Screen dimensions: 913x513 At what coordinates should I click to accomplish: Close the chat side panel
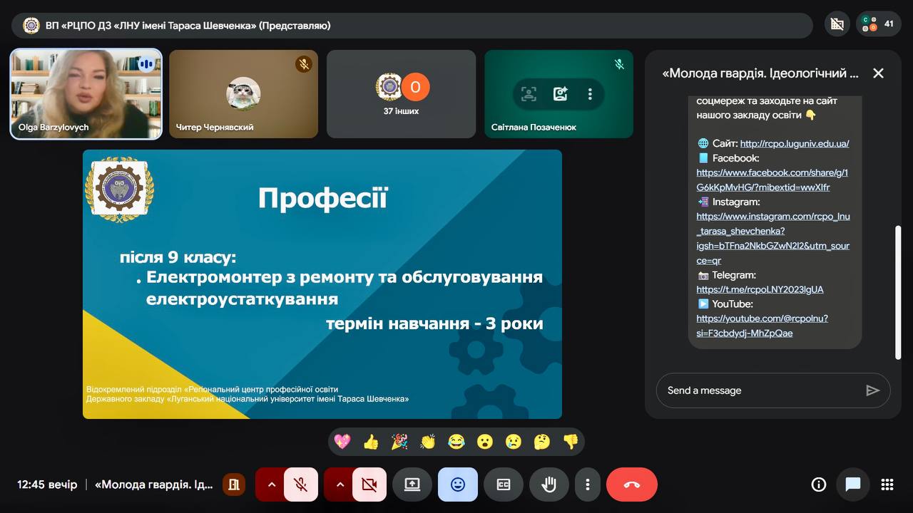878,73
